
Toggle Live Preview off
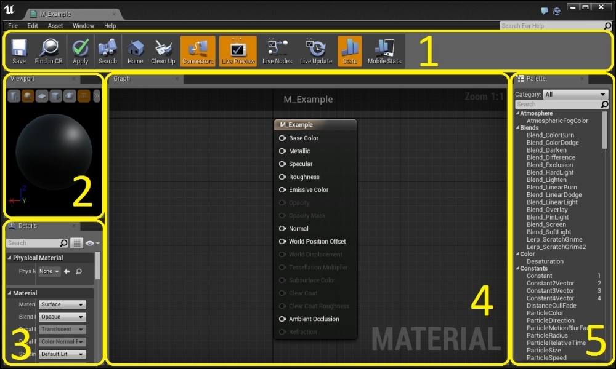pyautogui.click(x=238, y=51)
